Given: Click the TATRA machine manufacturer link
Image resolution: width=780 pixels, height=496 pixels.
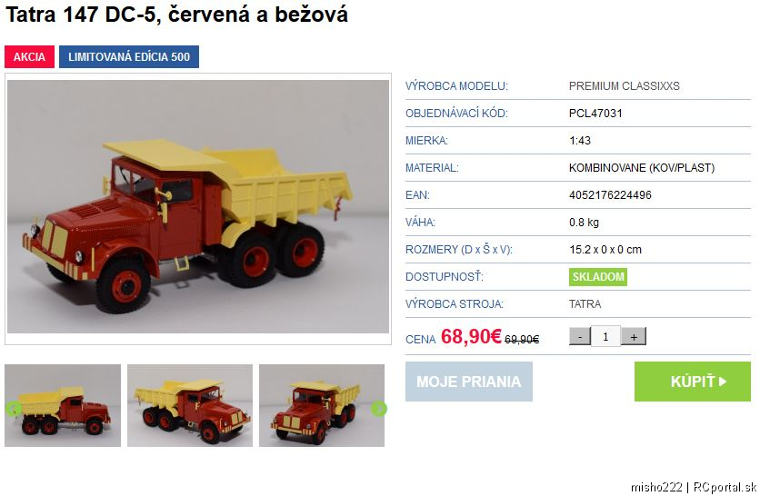Looking at the screenshot, I should tap(585, 303).
